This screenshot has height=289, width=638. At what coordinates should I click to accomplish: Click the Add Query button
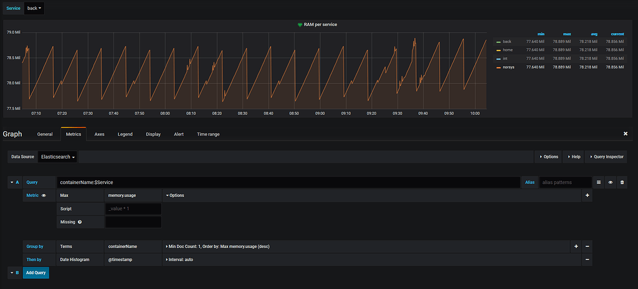click(36, 272)
